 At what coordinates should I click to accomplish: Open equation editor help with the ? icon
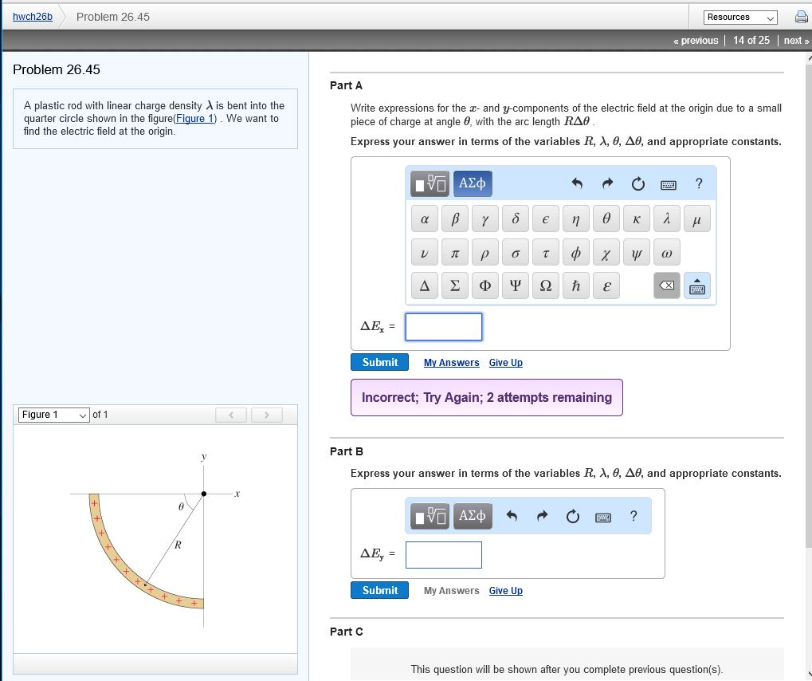click(x=698, y=183)
